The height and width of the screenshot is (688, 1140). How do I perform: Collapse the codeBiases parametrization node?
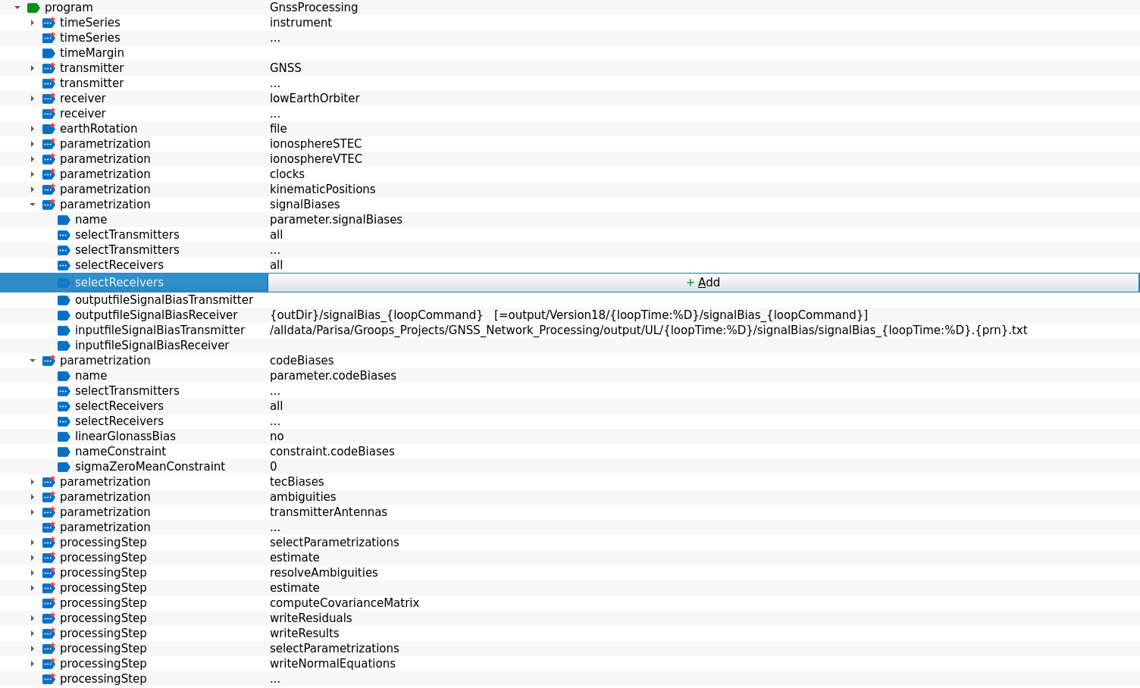click(32, 361)
